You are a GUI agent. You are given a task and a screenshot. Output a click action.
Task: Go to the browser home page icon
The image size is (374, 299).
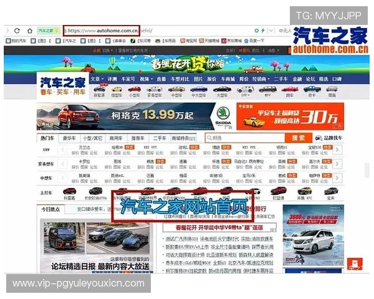(30, 31)
